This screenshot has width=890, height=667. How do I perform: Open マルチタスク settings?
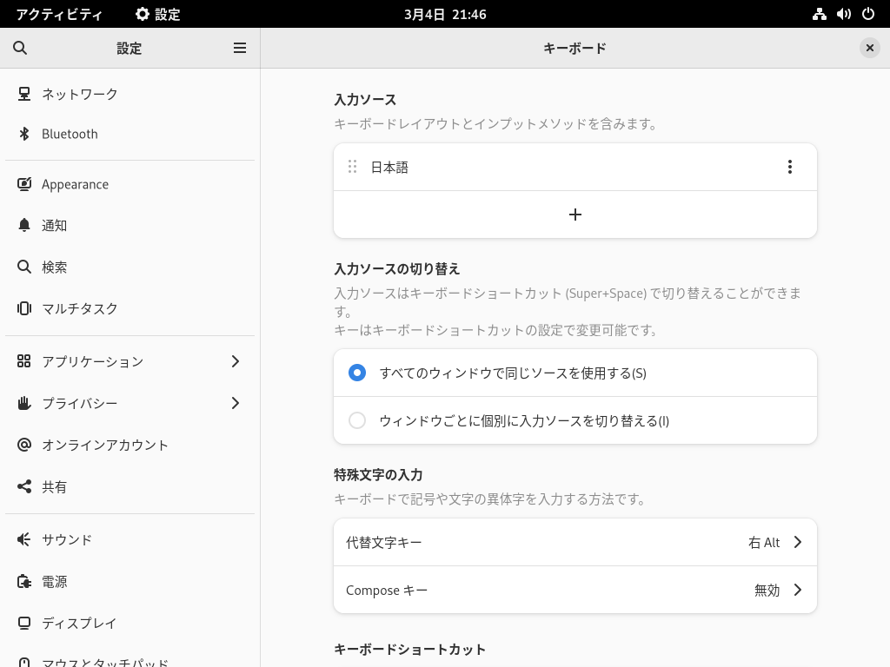[x=130, y=308]
